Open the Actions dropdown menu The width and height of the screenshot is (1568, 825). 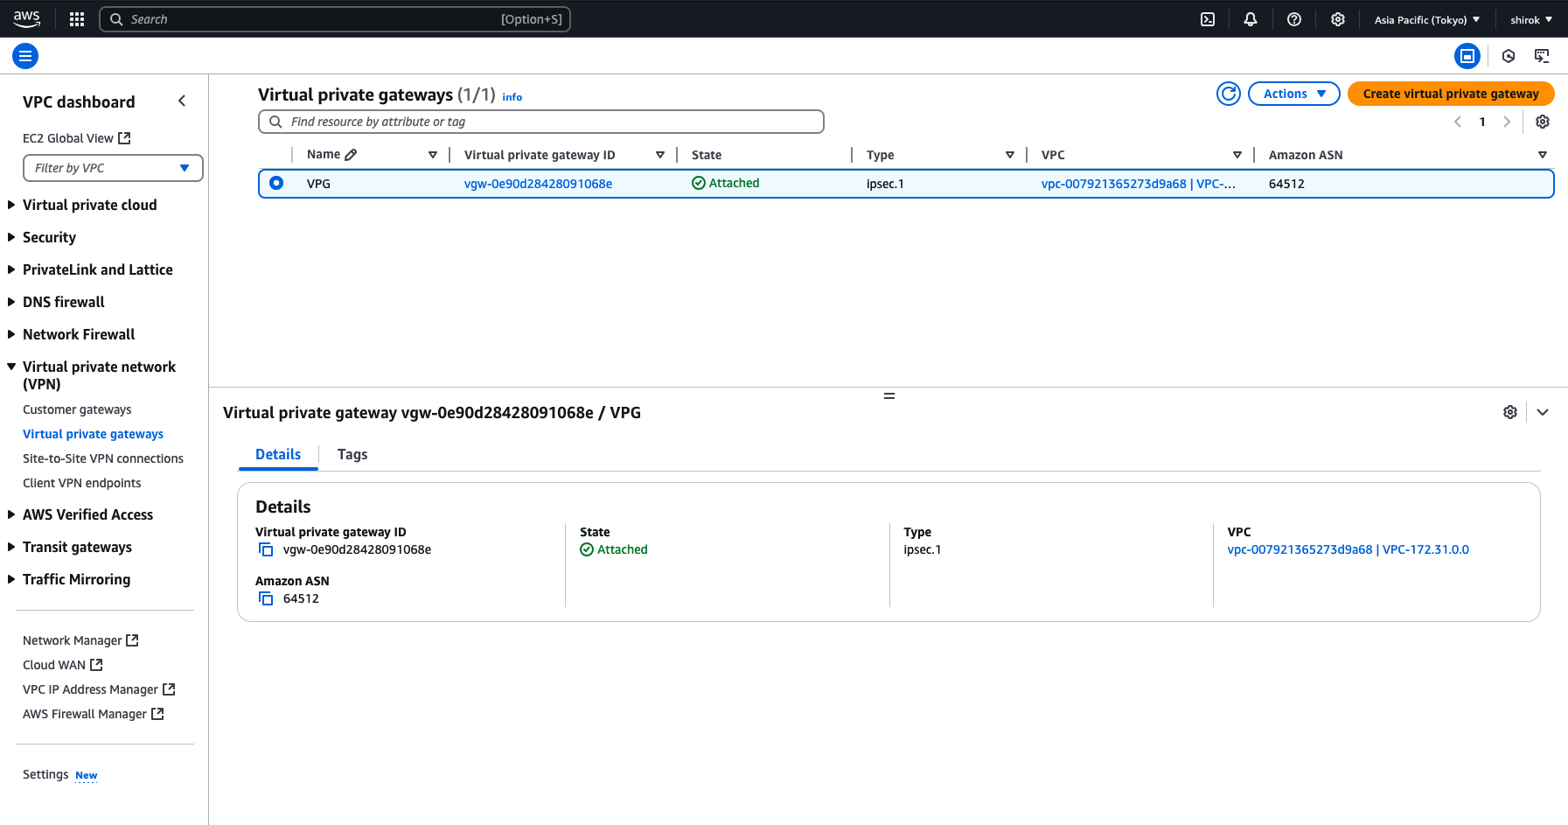[x=1293, y=94]
